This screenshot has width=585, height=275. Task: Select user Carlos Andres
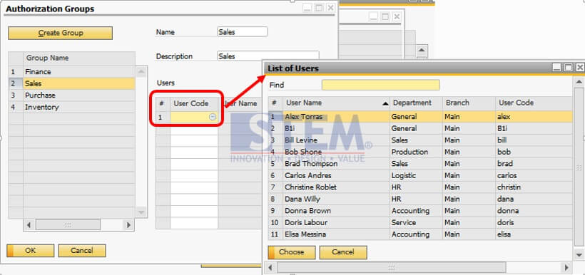[336, 175]
